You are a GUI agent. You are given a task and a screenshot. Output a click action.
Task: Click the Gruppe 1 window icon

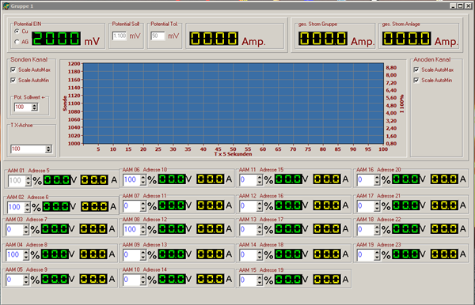click(6, 6)
